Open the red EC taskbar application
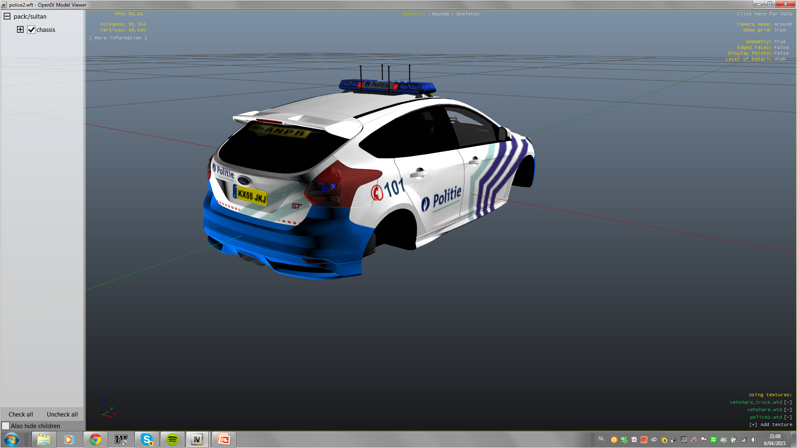This screenshot has width=797, height=448. [x=224, y=439]
